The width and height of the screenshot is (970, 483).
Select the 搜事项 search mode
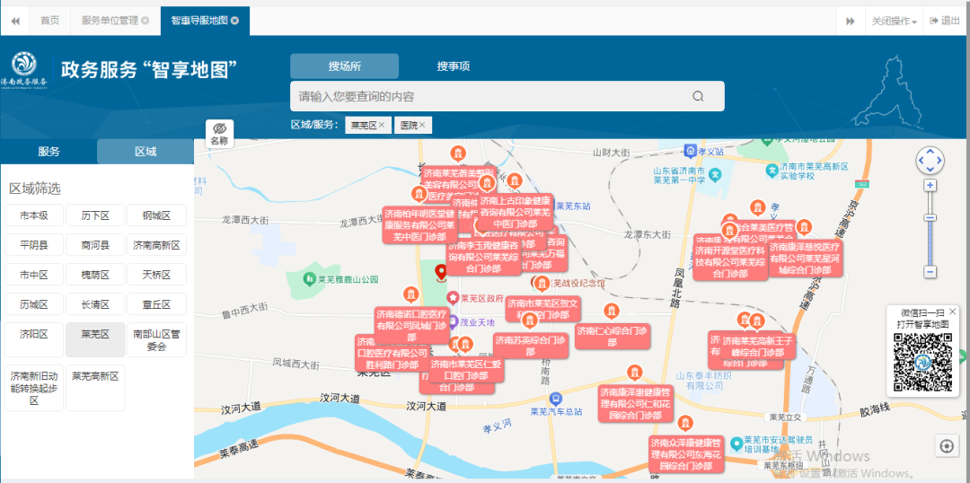[x=454, y=66]
